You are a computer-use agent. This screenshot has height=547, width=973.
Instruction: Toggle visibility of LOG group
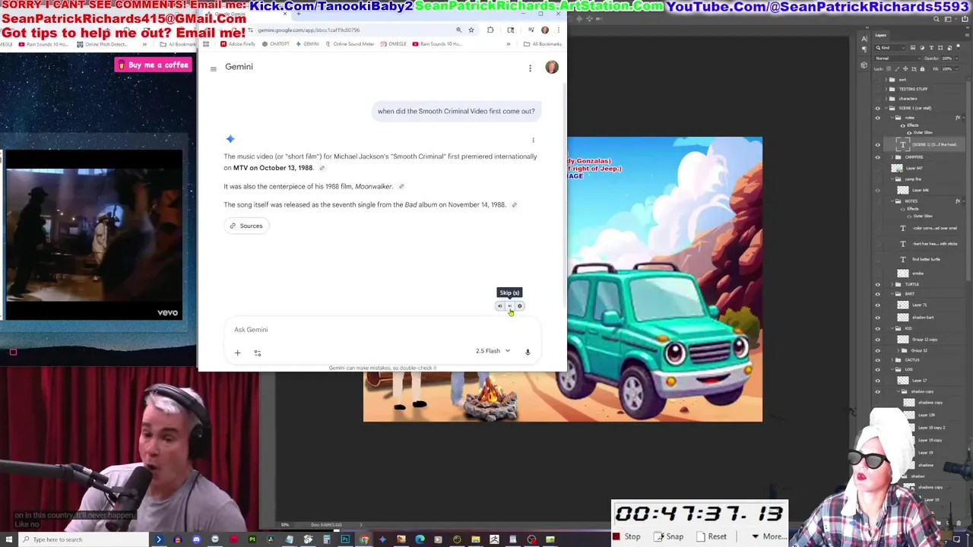coord(877,369)
